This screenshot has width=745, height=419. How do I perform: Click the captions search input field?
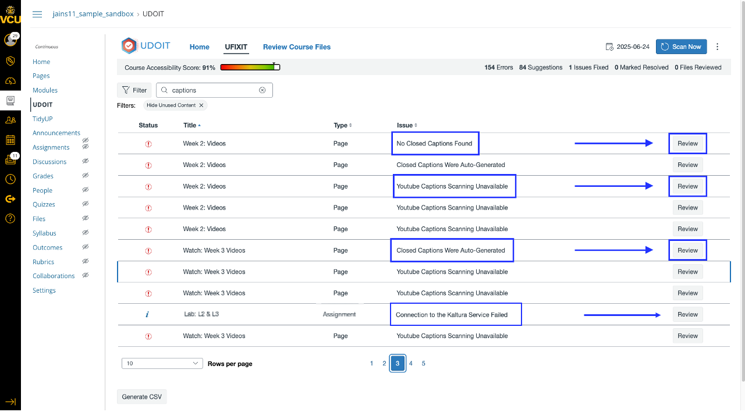point(214,90)
